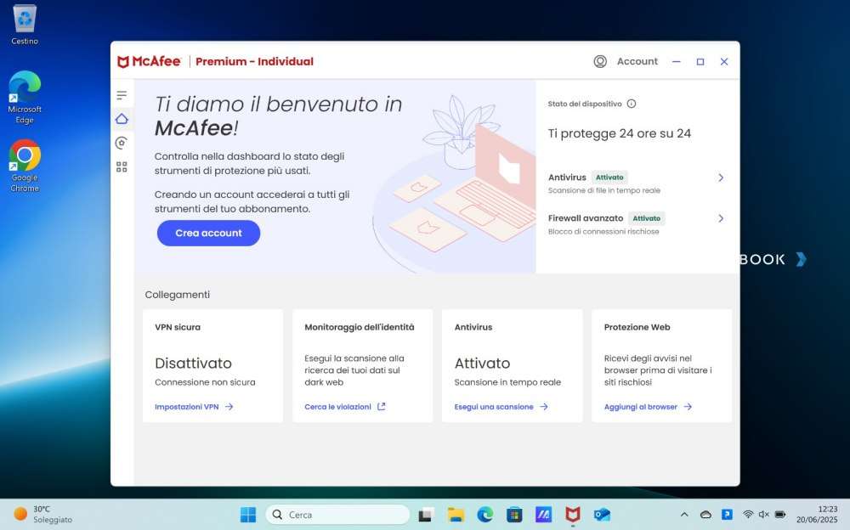Open the Google Chrome desktop shortcut
Image resolution: width=850 pixels, height=530 pixels.
tap(25, 166)
